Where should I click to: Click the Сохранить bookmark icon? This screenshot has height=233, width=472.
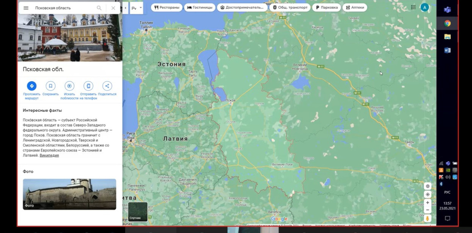pos(50,86)
